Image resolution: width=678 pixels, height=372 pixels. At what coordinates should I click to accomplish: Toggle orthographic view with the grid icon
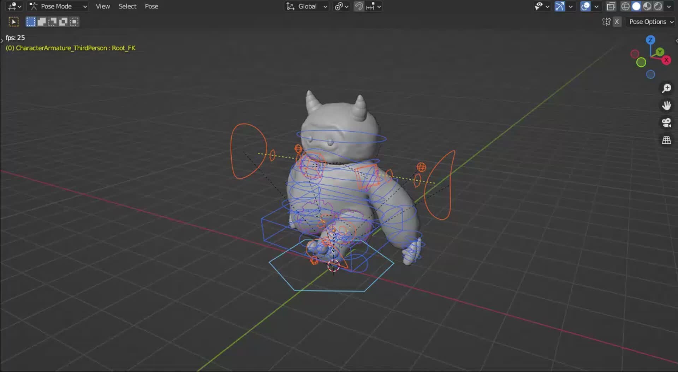pyautogui.click(x=667, y=140)
